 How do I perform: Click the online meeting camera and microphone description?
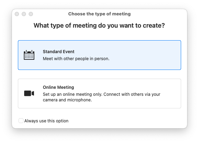pos(102,97)
